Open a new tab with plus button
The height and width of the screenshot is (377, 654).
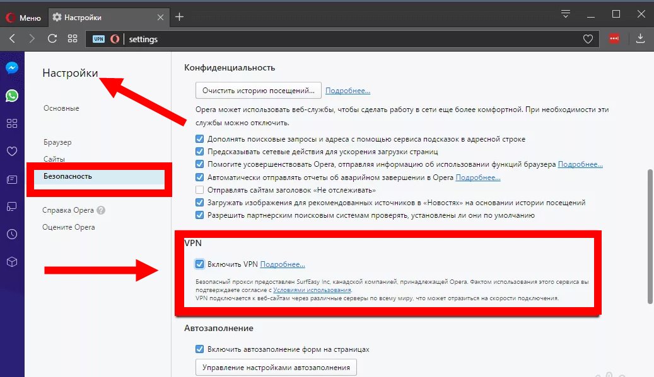click(179, 17)
